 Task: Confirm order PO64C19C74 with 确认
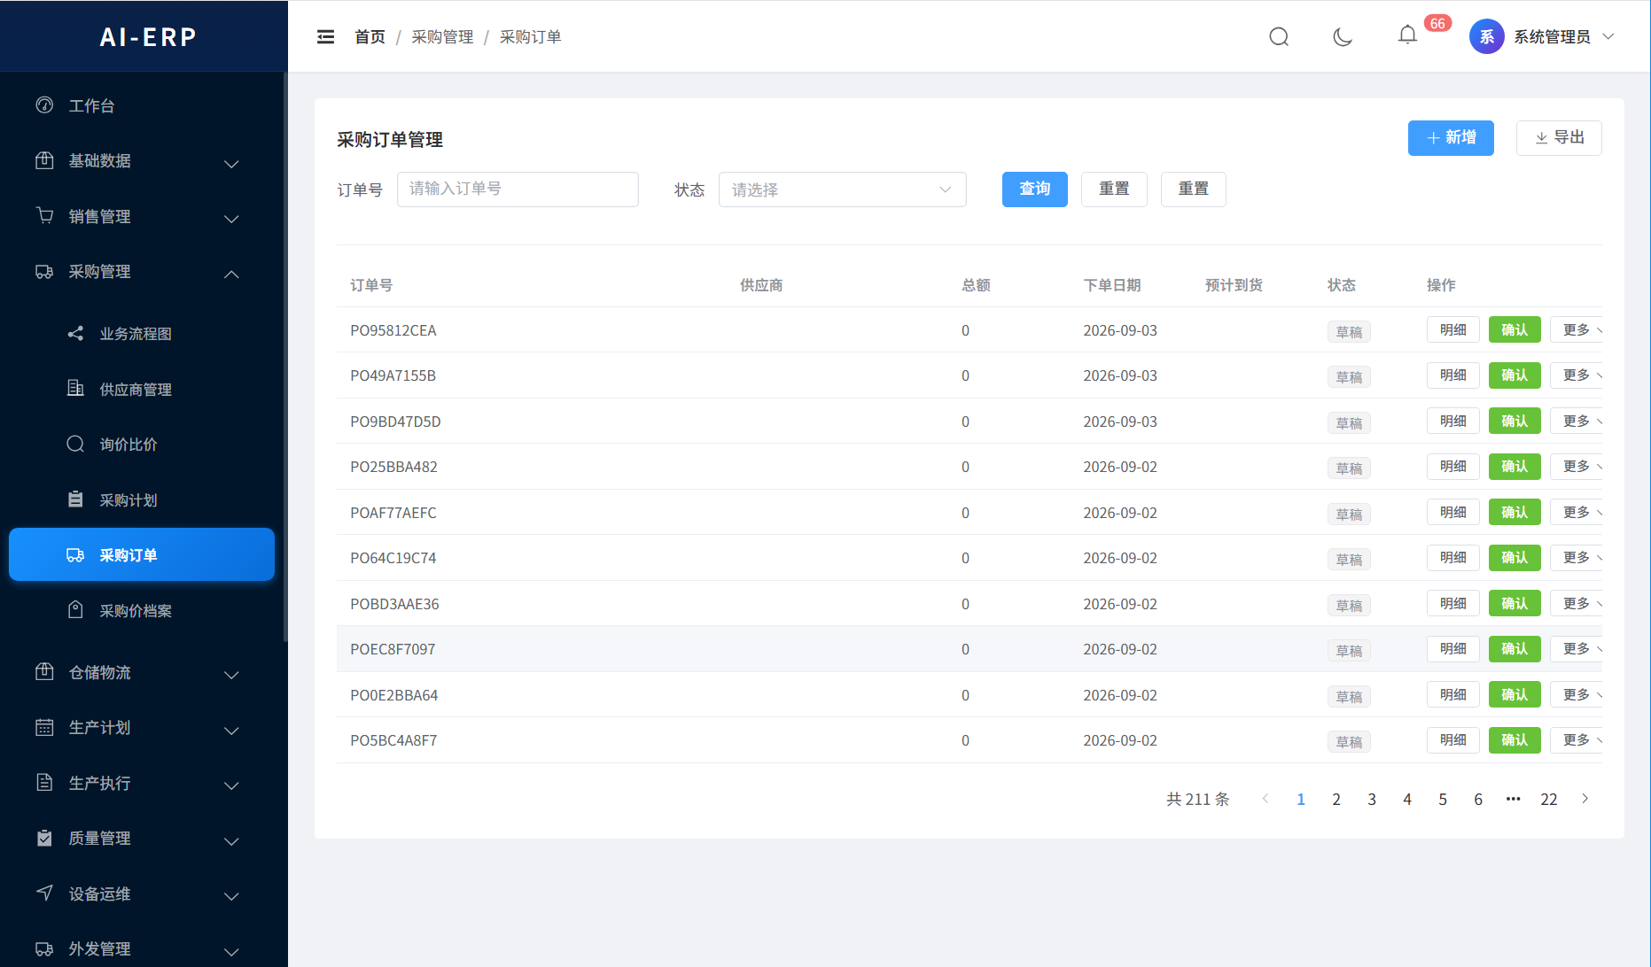1515,558
